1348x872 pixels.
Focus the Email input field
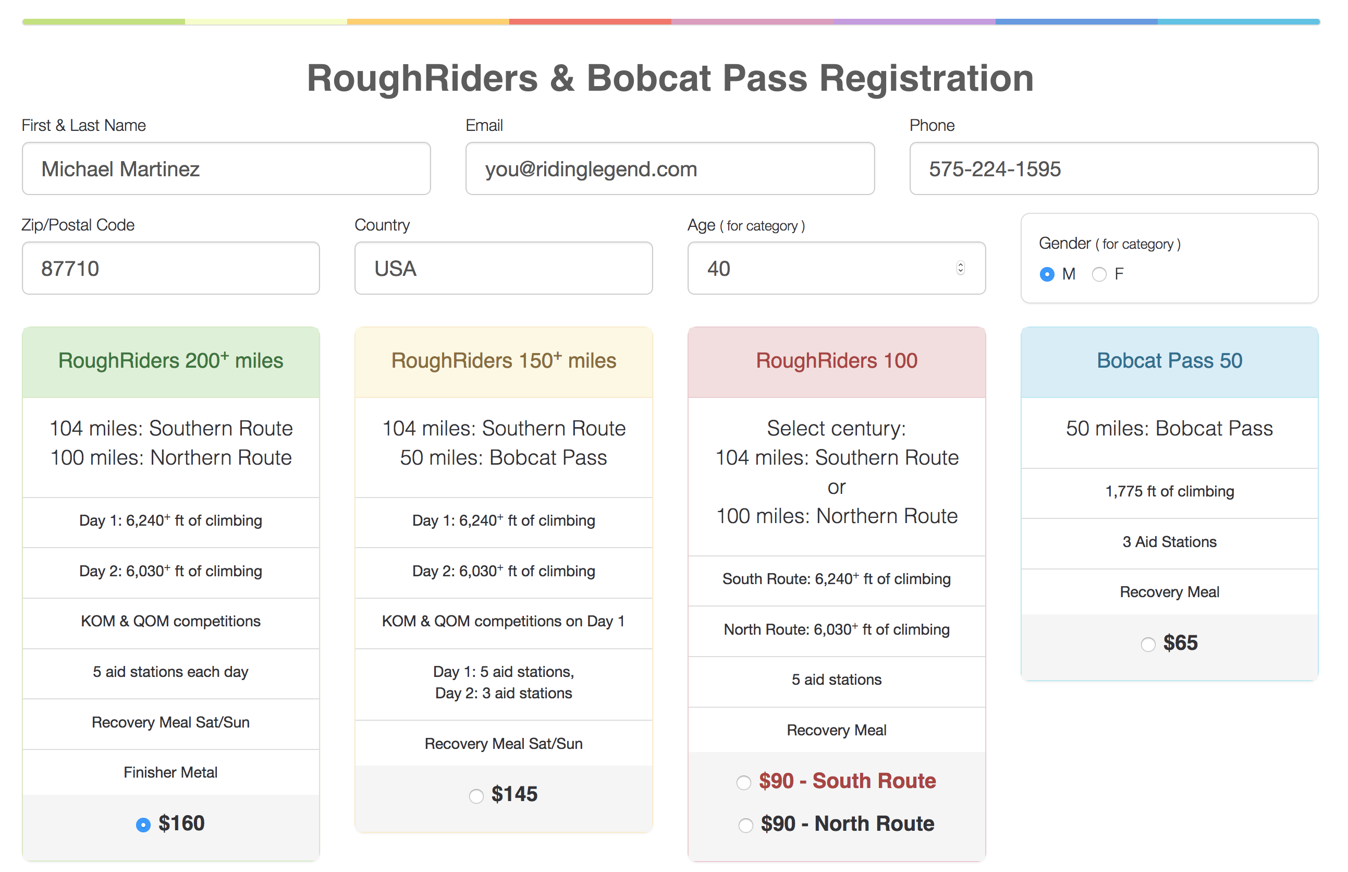point(669,169)
